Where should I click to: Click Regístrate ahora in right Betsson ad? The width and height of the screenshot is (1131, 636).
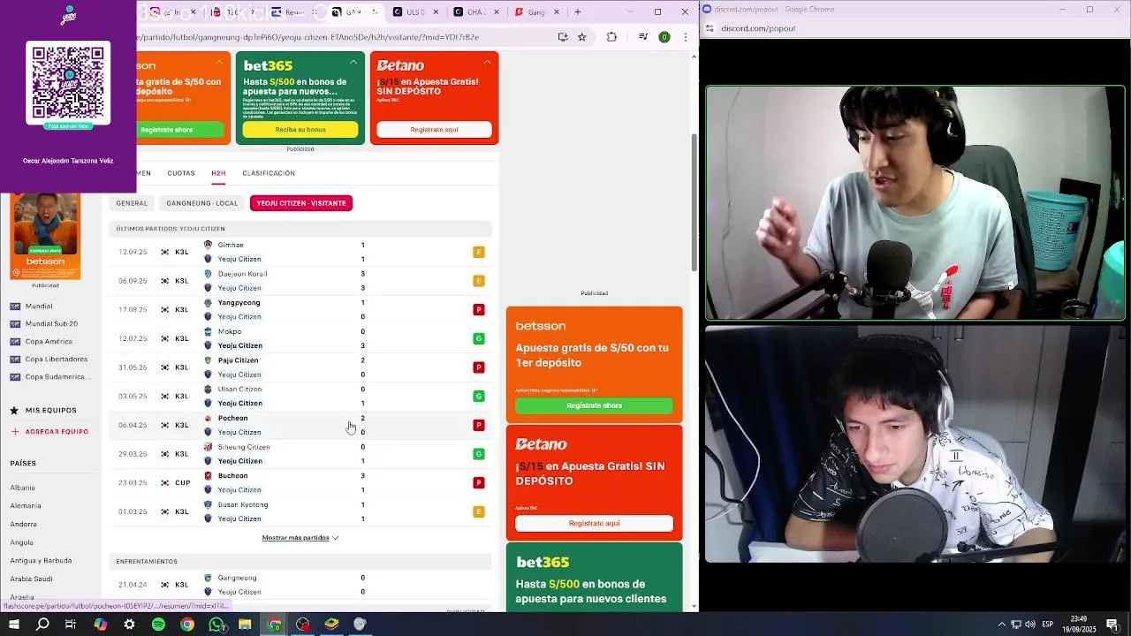tap(594, 405)
